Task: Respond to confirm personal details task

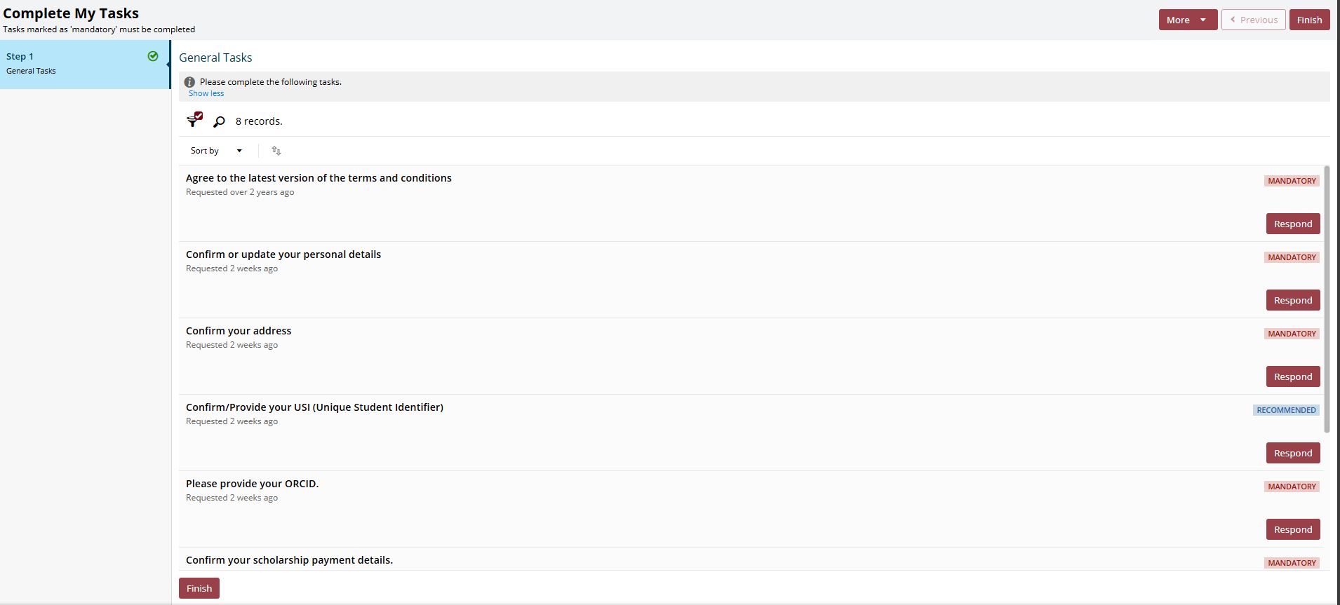Action: pos(1293,300)
